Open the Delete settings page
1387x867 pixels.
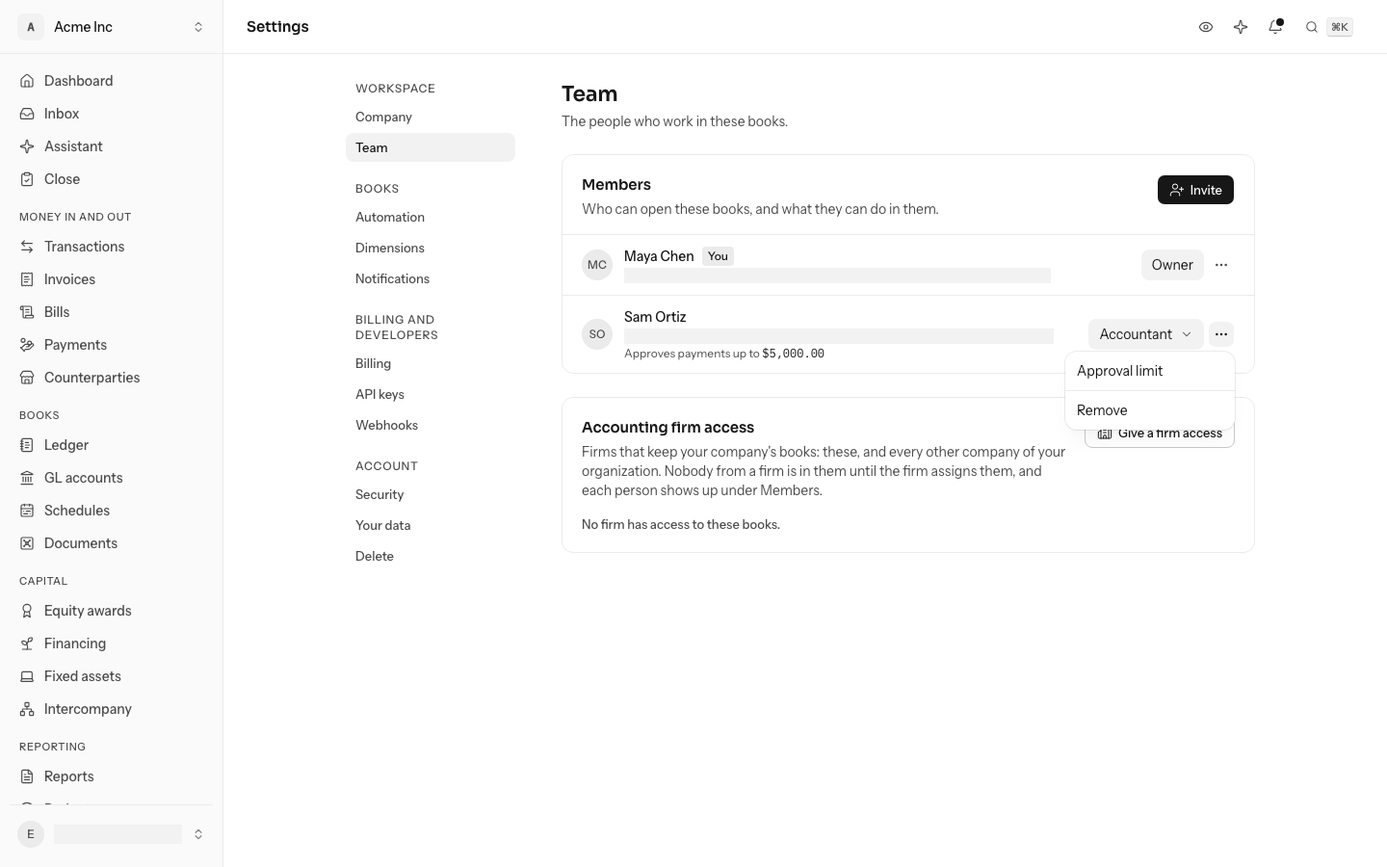point(431,556)
